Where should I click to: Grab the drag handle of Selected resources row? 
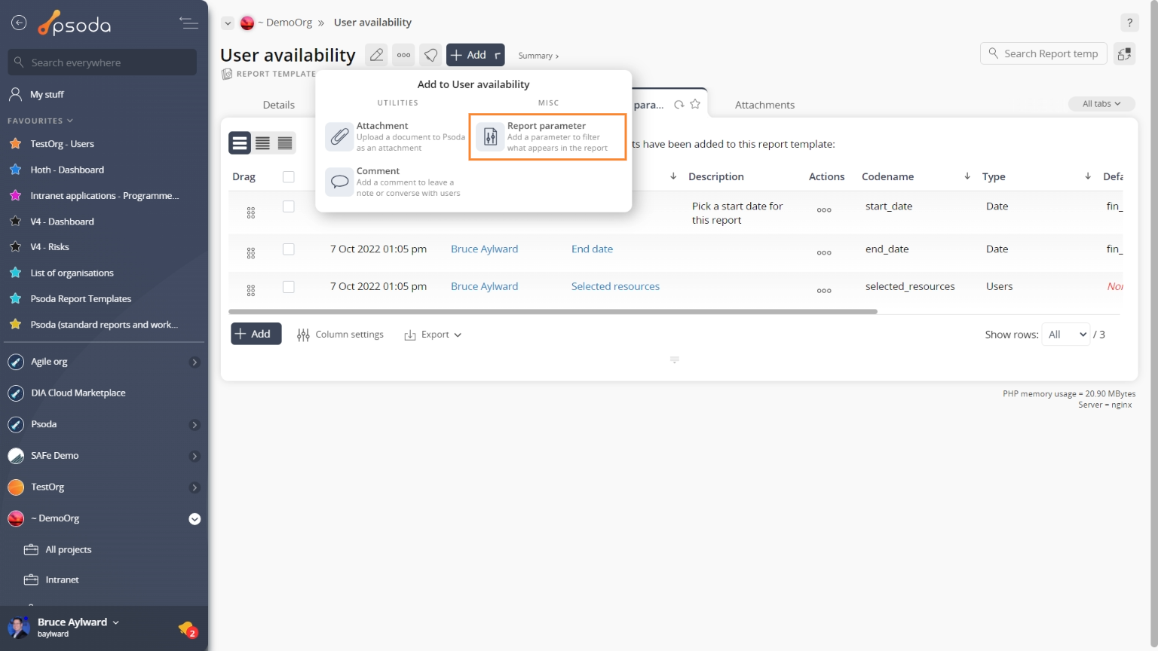coord(251,290)
